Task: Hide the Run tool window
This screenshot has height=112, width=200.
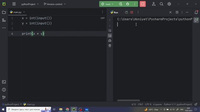Action: (187, 12)
